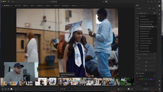163x92 pixels.
Task: Open the Edit sliders panel icon
Action: (159, 6)
